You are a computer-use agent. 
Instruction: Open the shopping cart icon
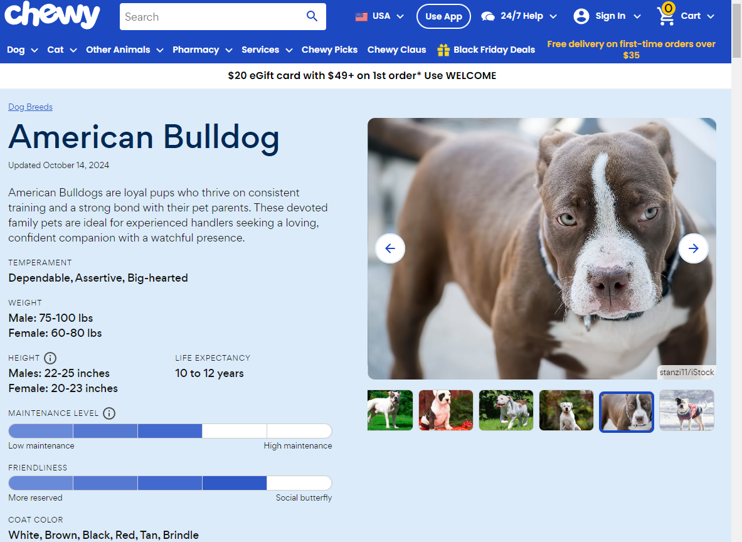(x=666, y=15)
